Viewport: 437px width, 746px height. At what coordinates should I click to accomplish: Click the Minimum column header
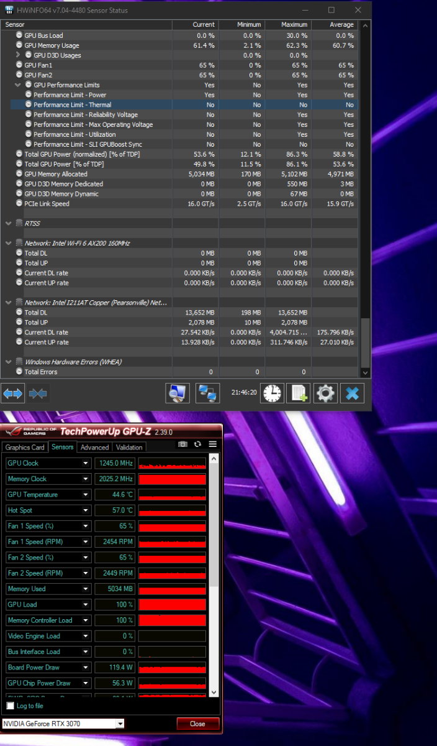[x=241, y=25]
